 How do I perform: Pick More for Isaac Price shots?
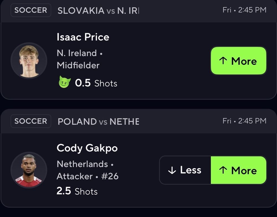tap(238, 61)
